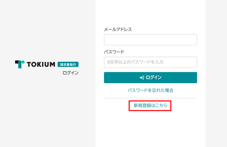Click the blank white area below 新規登録はこちら
This screenshot has width=227, height=147.
[150, 129]
